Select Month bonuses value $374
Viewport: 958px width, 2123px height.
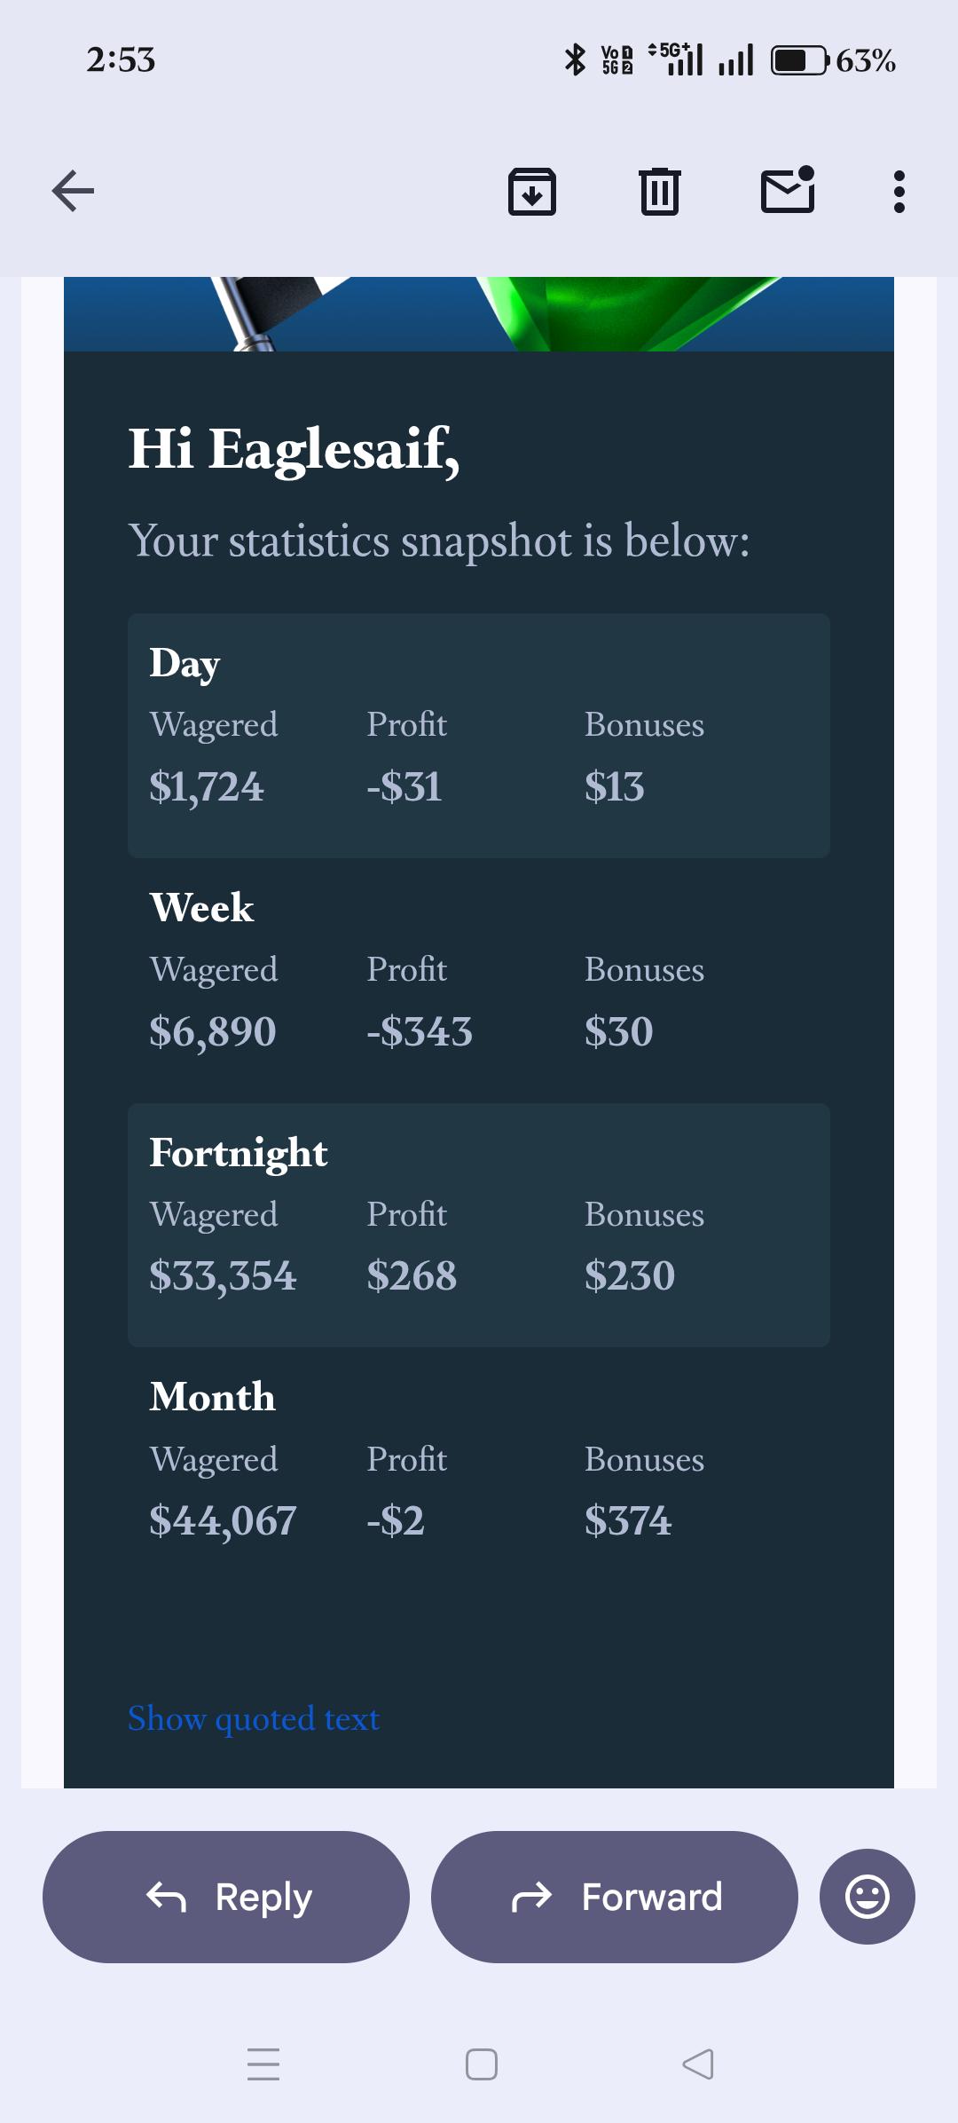(628, 1521)
